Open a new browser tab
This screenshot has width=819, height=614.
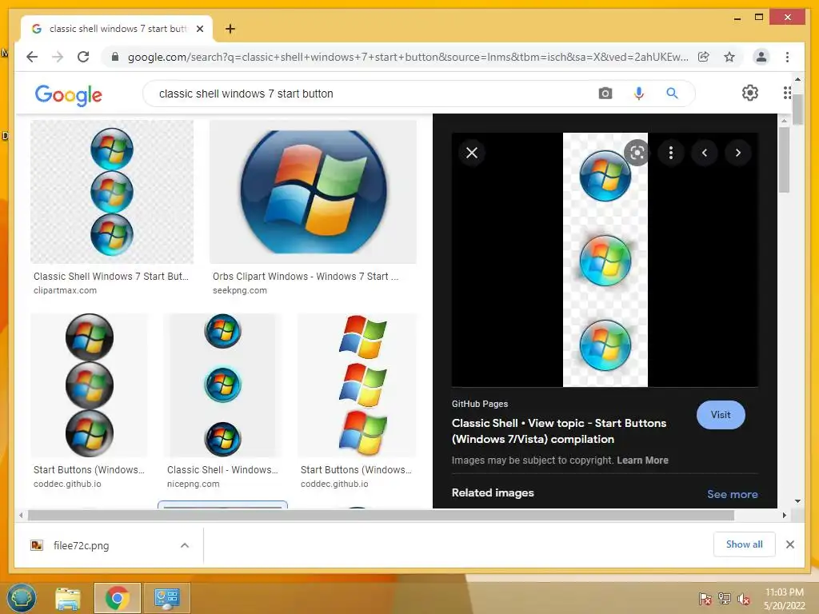coord(230,29)
